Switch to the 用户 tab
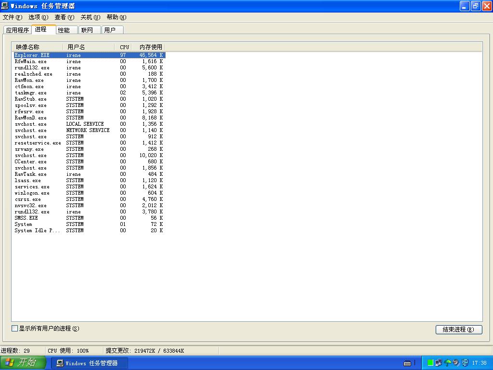Image resolution: width=493 pixels, height=370 pixels. pyautogui.click(x=112, y=30)
